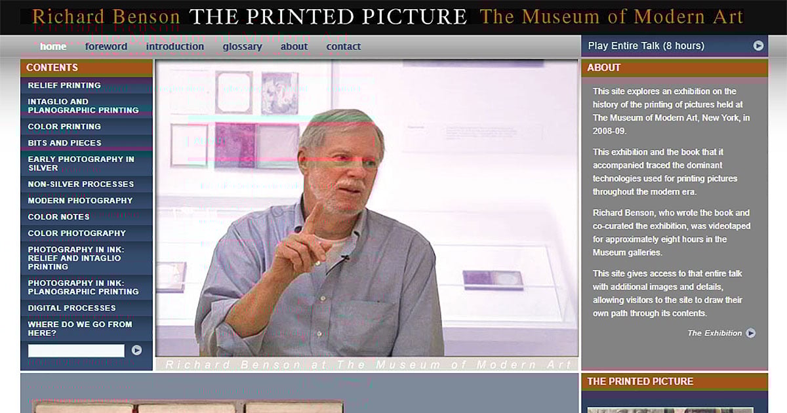This screenshot has height=413, width=787.
Task: Open the Color Printing chapter
Action: 64,127
